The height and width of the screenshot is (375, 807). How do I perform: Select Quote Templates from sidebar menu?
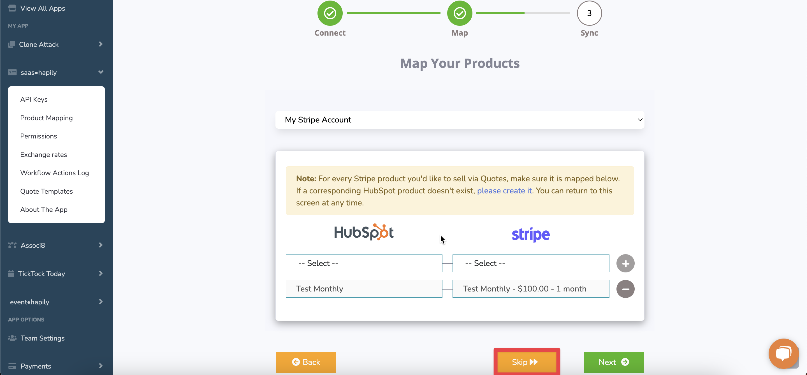[46, 191]
